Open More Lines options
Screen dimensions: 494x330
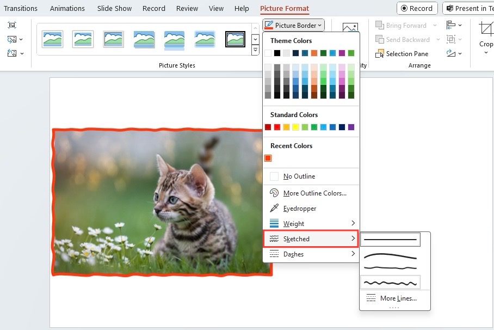point(395,298)
